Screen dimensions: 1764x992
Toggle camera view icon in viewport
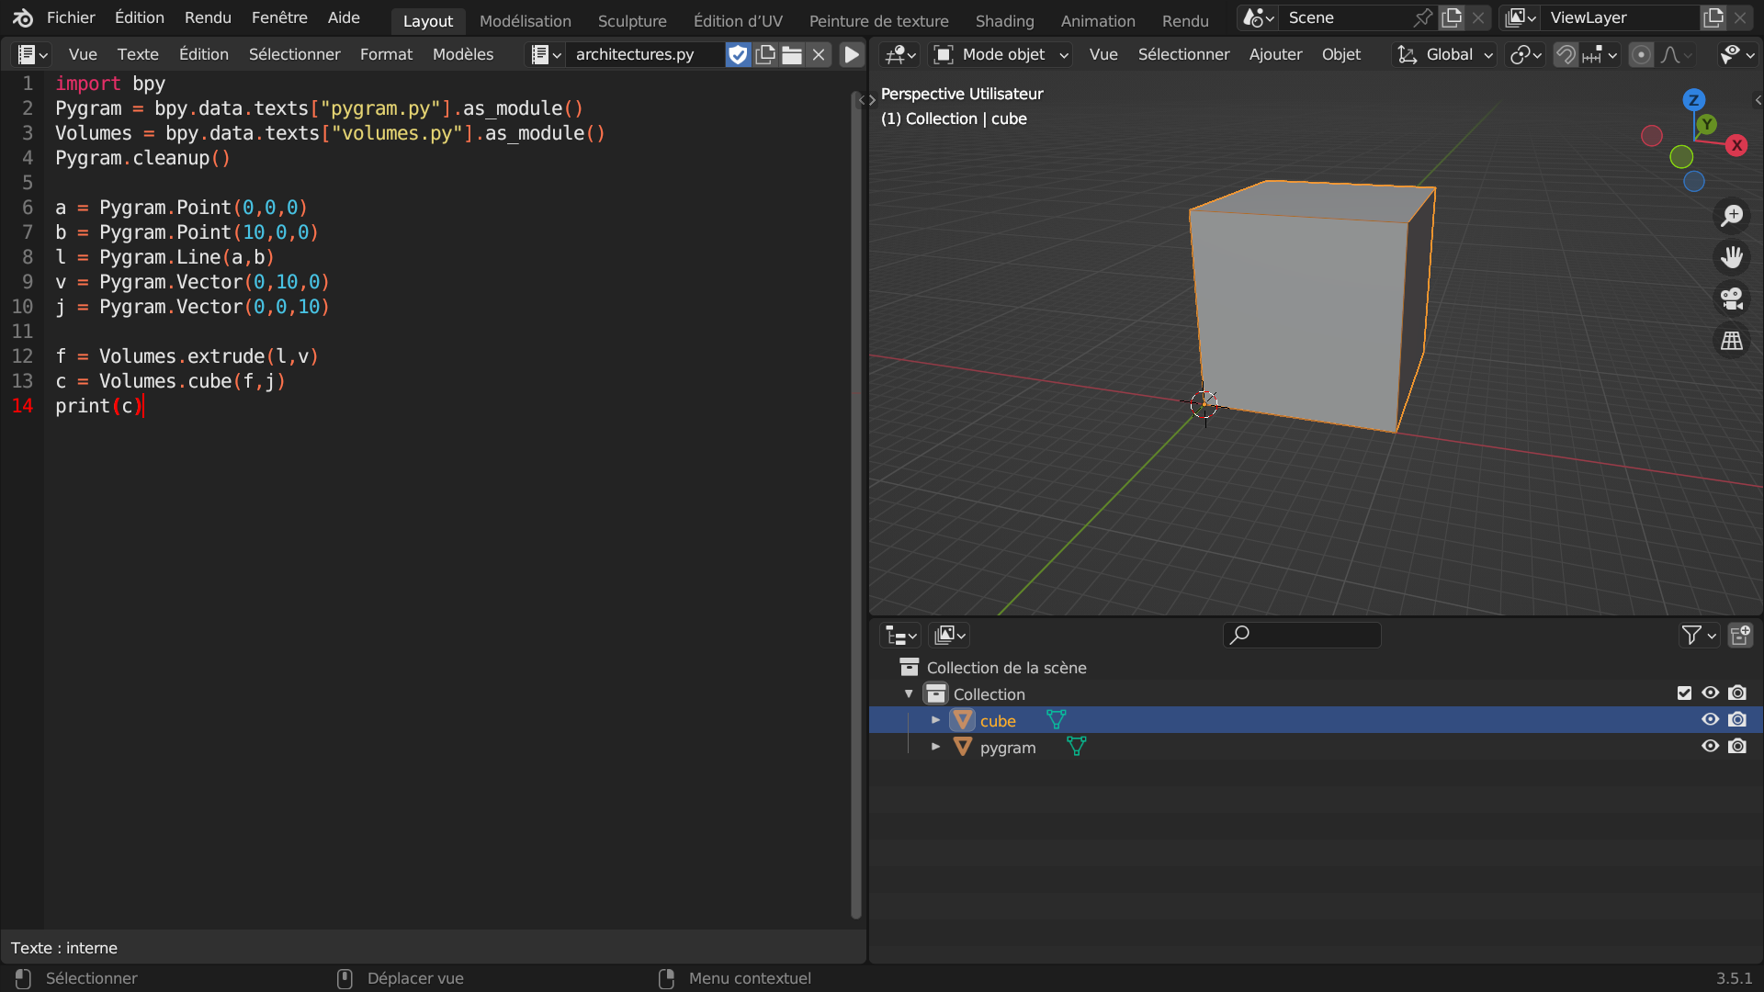click(1732, 299)
